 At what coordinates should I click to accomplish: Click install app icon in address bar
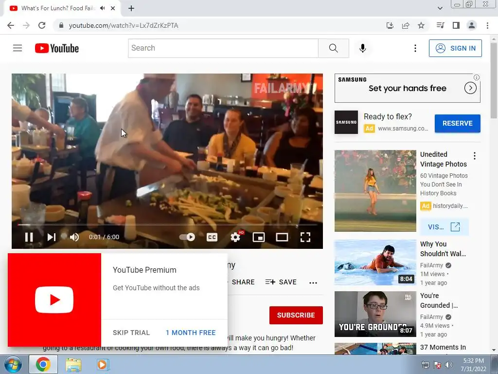(390, 25)
